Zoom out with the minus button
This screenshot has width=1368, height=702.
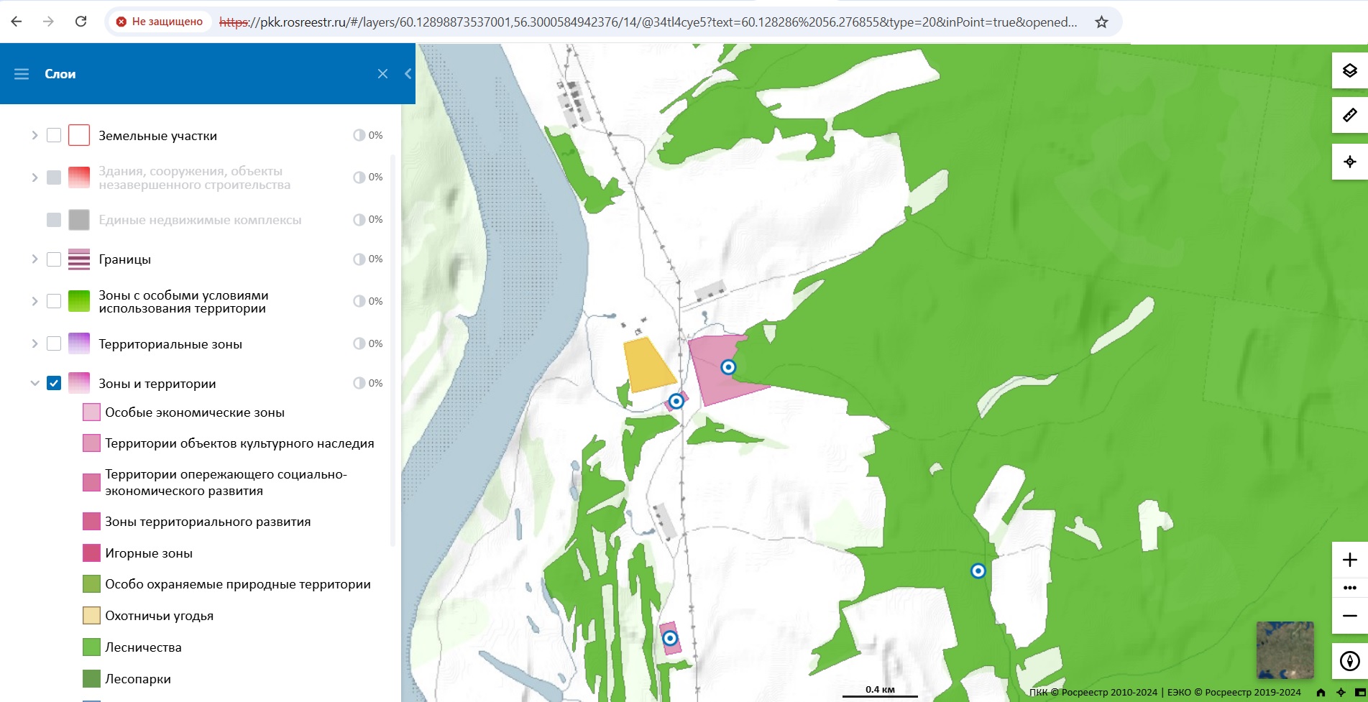click(x=1349, y=616)
